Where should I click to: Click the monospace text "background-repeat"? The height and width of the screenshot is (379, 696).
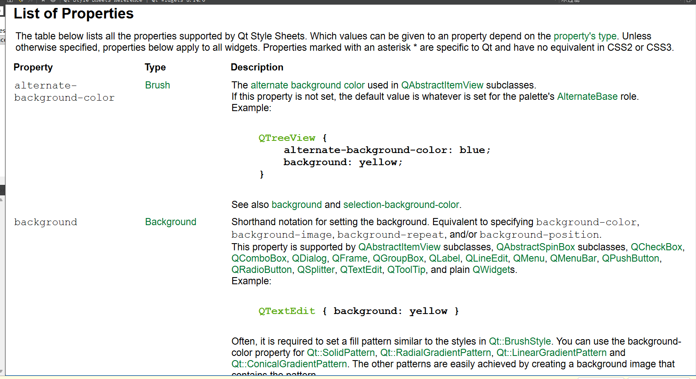click(x=391, y=235)
